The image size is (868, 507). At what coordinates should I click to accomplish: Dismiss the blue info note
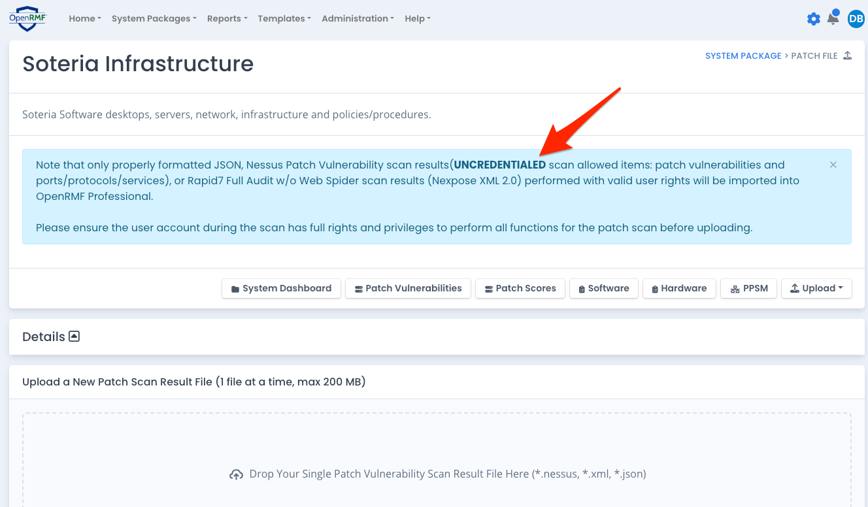[833, 165]
